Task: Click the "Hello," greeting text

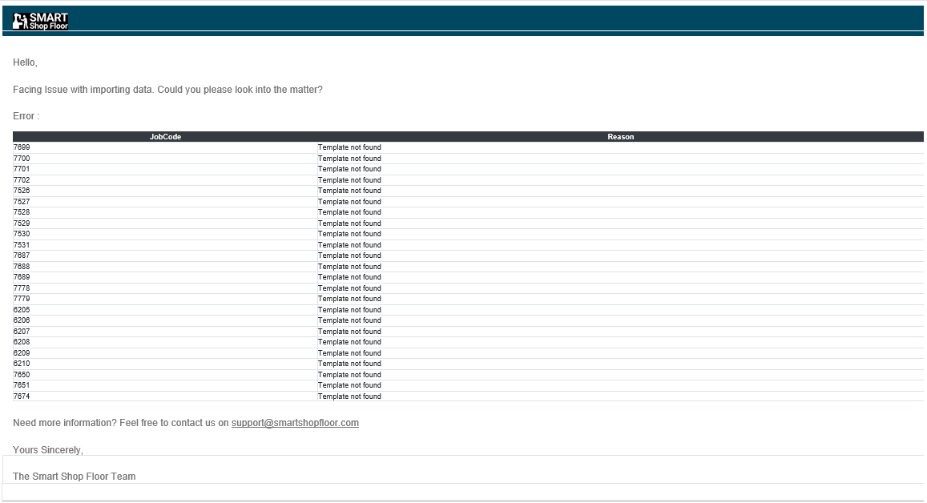Action: [25, 62]
